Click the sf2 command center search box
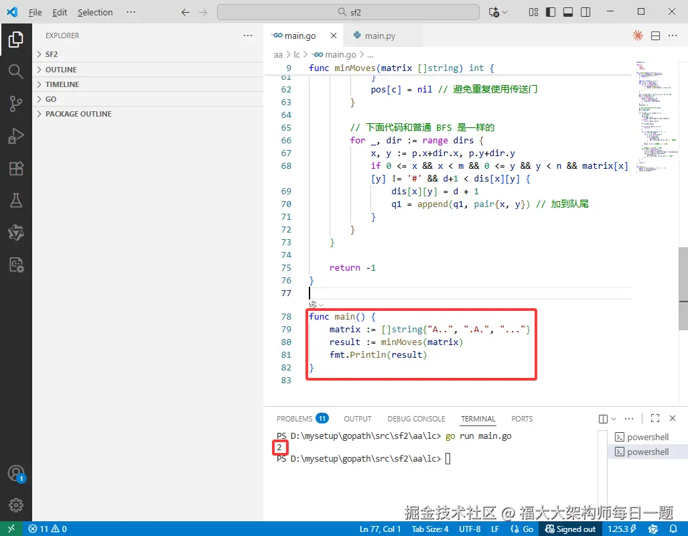Viewport: 688px width, 536px height. click(x=348, y=12)
